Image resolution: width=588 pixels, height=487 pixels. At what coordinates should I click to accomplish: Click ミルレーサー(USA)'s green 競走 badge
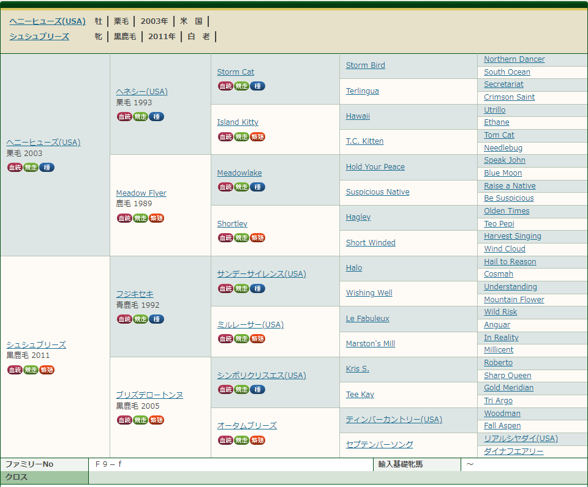click(241, 339)
